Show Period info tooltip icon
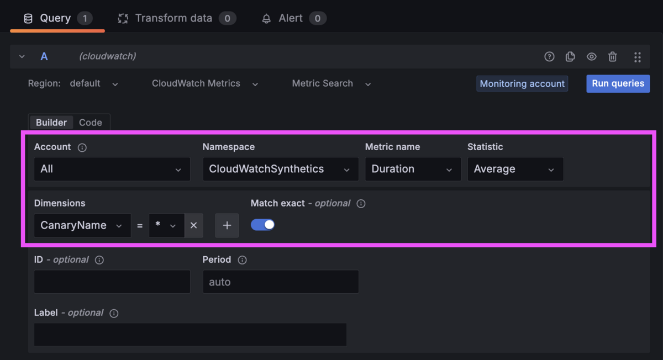The width and height of the screenshot is (663, 360). coord(242,260)
